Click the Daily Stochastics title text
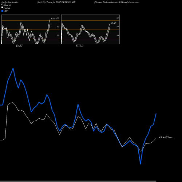The width and height of the screenshot is (182, 182). click(x=10, y=2)
